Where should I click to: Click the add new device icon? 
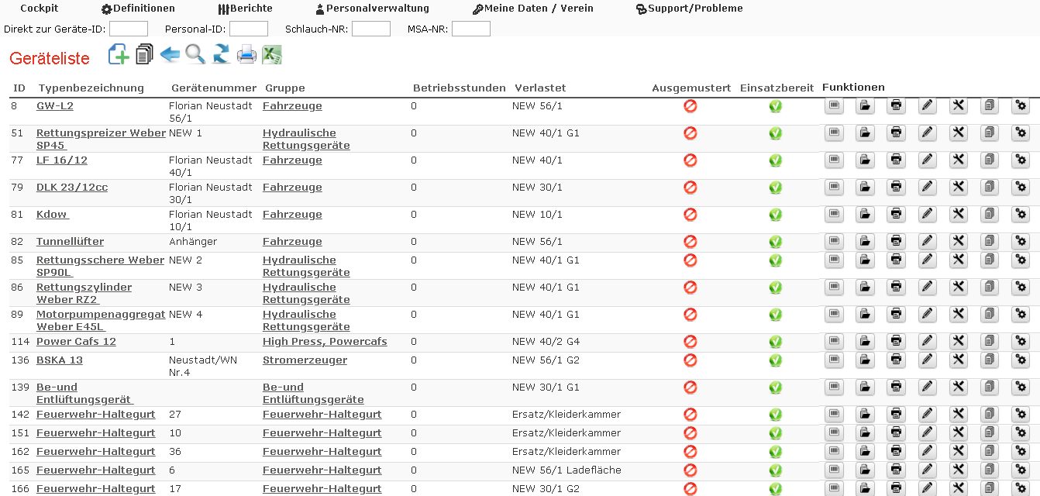[x=119, y=55]
